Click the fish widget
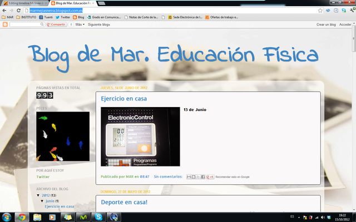The height and width of the screenshot is (222, 356). [x=63, y=137]
